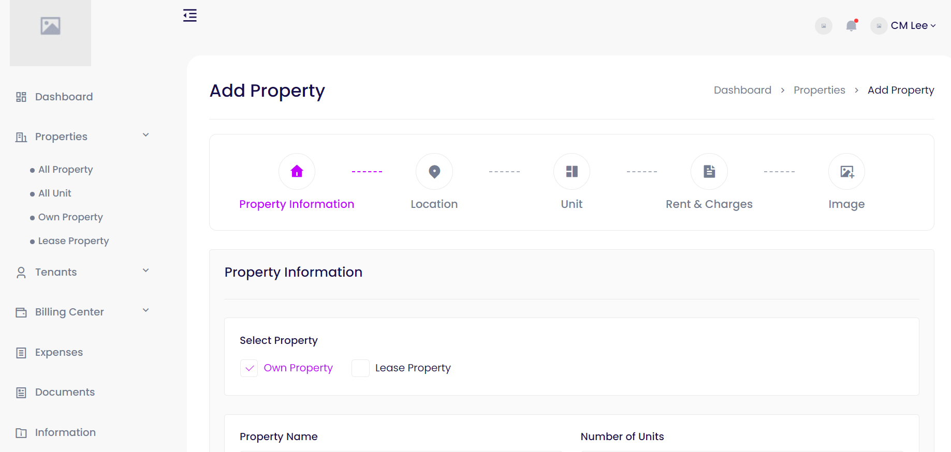Open Documents from the sidebar
This screenshot has height=452, width=951.
[x=65, y=393]
